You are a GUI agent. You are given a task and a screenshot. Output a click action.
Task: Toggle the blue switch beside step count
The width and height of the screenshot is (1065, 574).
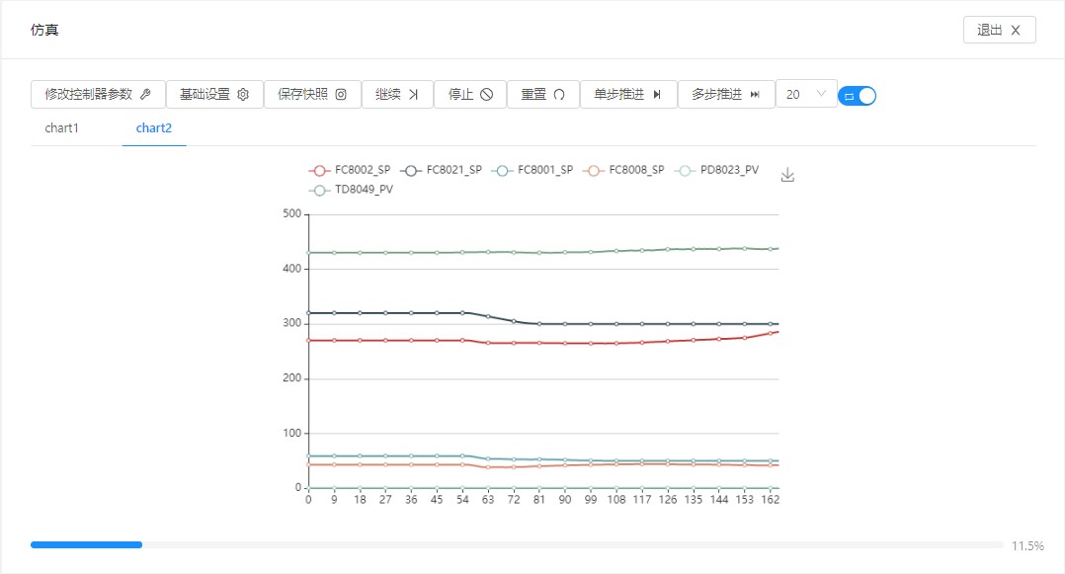coord(857,96)
